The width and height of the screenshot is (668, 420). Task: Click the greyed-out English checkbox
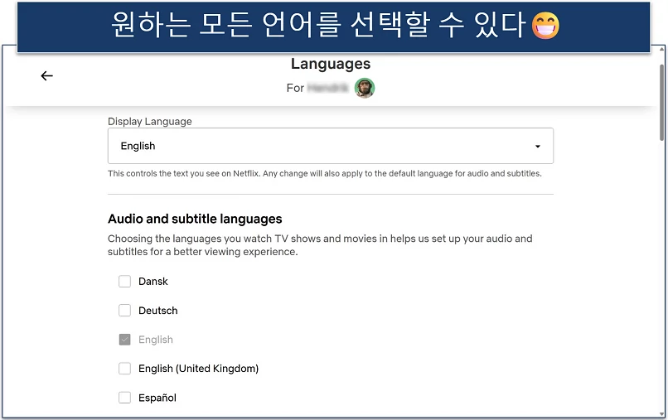pos(124,340)
